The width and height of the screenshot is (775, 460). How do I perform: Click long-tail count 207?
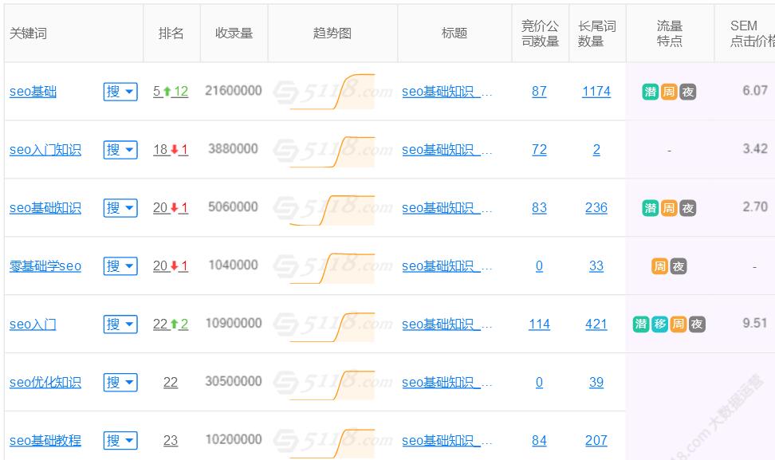click(x=596, y=441)
